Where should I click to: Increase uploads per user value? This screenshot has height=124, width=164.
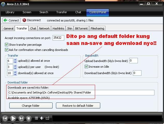click(x=15, y=66)
